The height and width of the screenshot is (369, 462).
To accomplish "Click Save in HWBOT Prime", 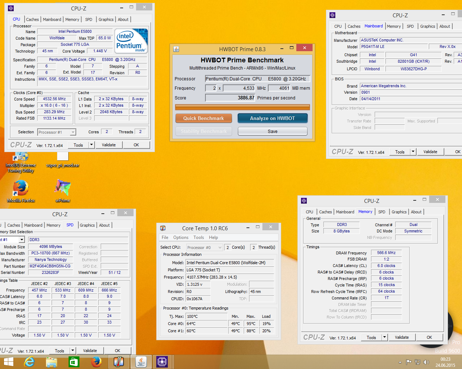I will click(273, 132).
